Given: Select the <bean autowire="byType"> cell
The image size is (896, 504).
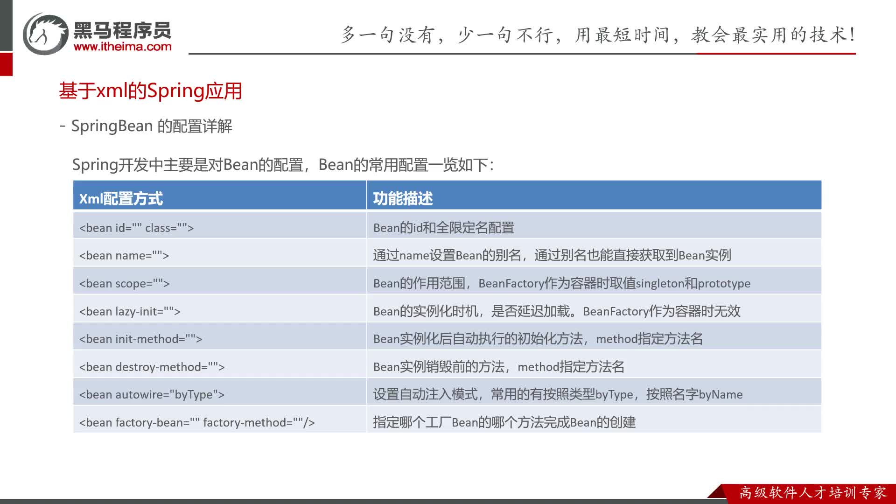Looking at the screenshot, I should point(219,392).
